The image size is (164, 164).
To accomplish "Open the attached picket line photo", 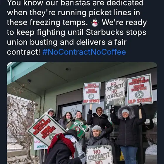I will click(x=82, y=113).
